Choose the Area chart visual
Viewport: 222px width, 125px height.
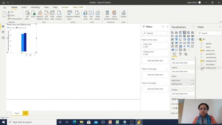click(x=177, y=36)
